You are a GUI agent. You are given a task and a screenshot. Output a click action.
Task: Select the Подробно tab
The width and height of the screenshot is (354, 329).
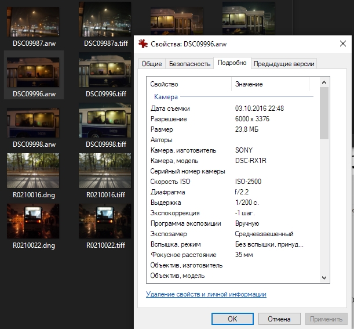[x=232, y=63]
